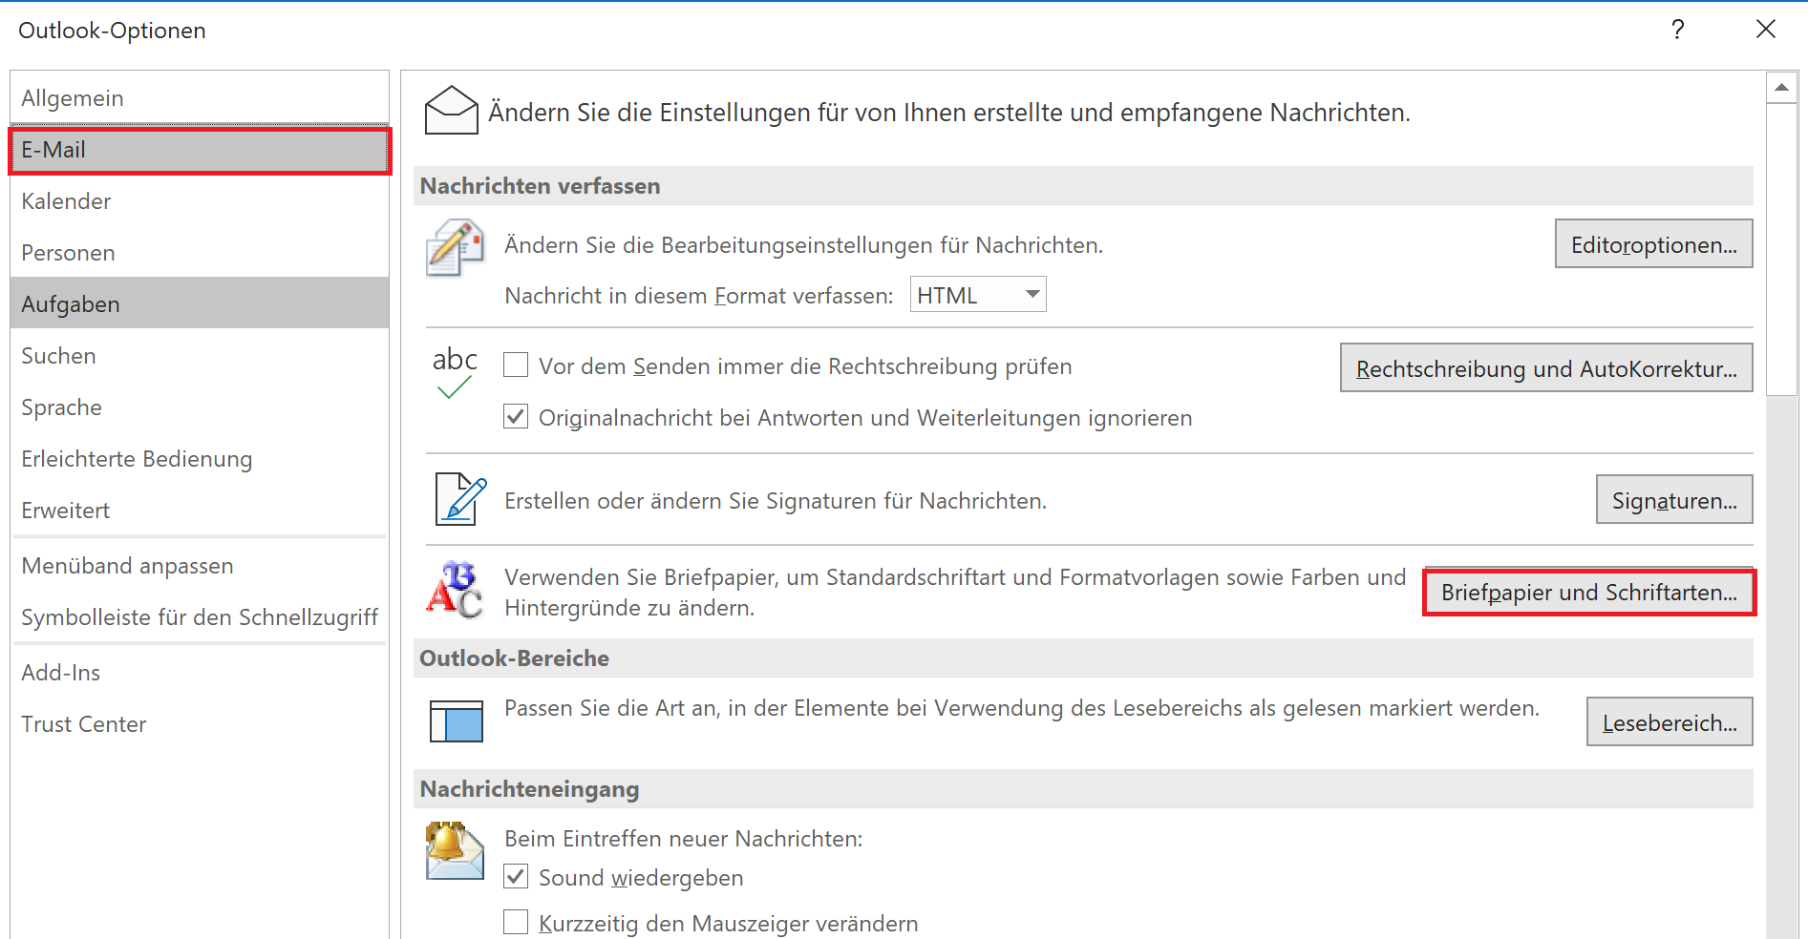Image resolution: width=1808 pixels, height=939 pixels.
Task: Click the envelope icon at the header
Action: 451,111
